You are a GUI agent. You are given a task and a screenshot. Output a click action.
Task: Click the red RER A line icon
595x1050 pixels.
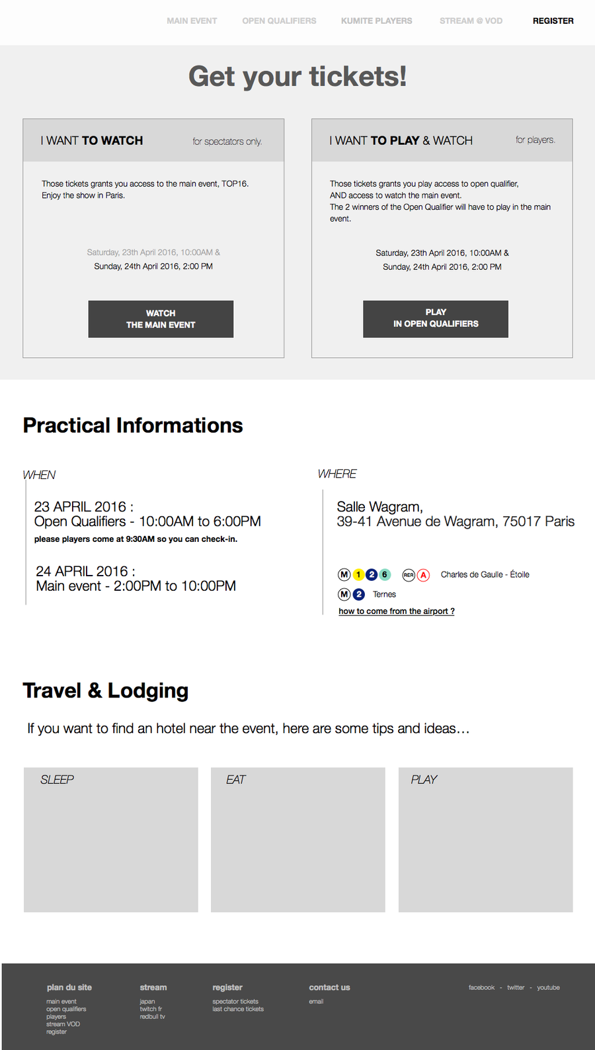point(424,575)
